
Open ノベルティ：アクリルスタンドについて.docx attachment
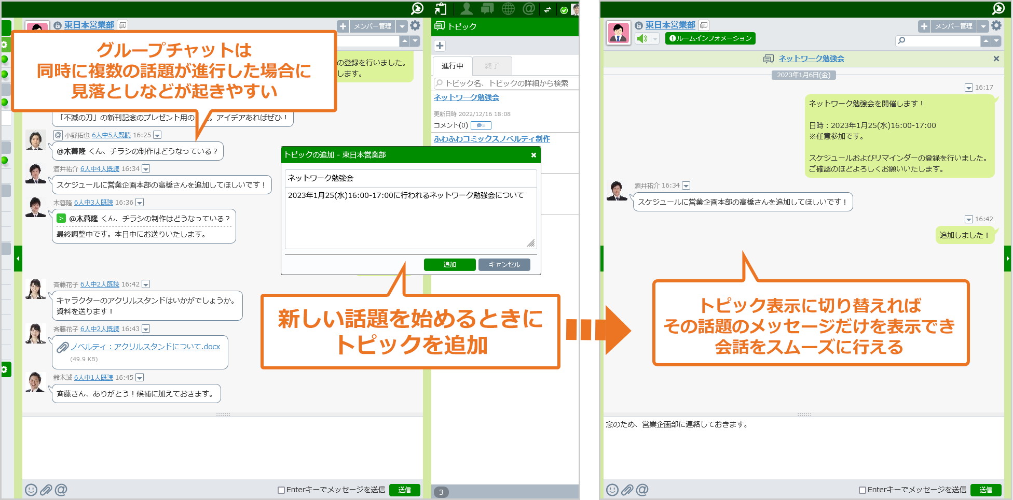click(x=145, y=347)
